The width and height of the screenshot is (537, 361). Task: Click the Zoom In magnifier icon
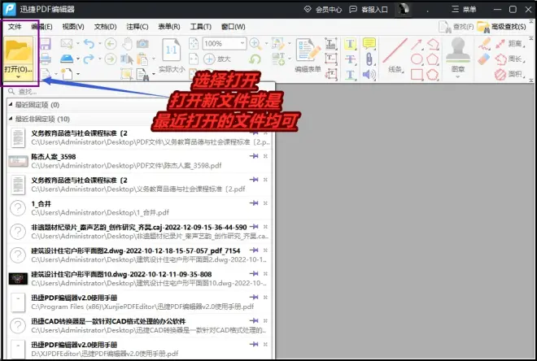click(x=255, y=43)
